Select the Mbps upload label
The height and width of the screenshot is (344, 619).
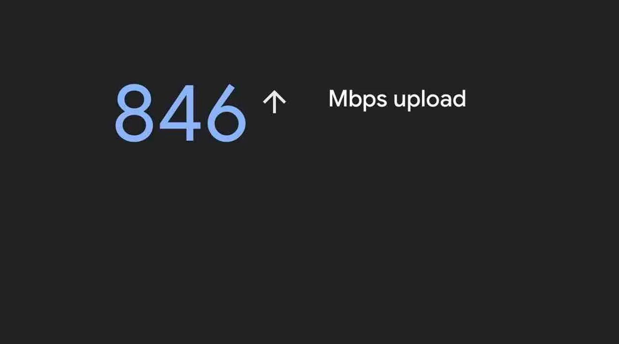(x=397, y=100)
